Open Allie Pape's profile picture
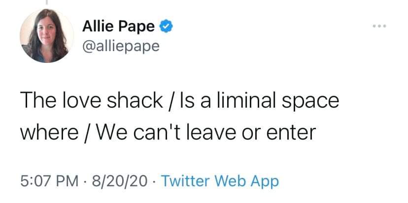Viewport: 408px width, 203px height. [x=47, y=35]
